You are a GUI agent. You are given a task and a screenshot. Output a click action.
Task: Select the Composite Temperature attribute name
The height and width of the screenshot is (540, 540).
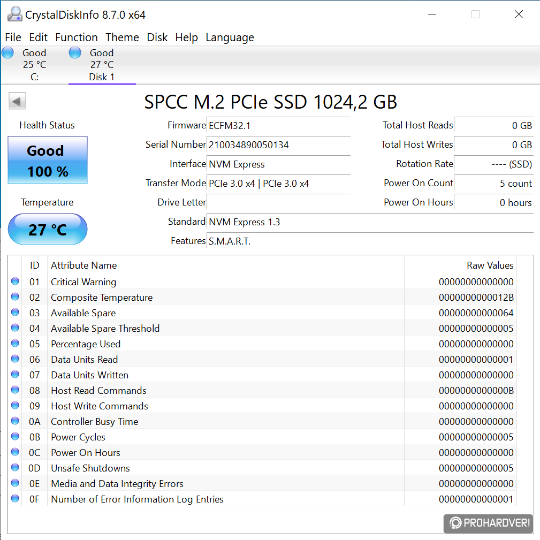click(x=102, y=297)
